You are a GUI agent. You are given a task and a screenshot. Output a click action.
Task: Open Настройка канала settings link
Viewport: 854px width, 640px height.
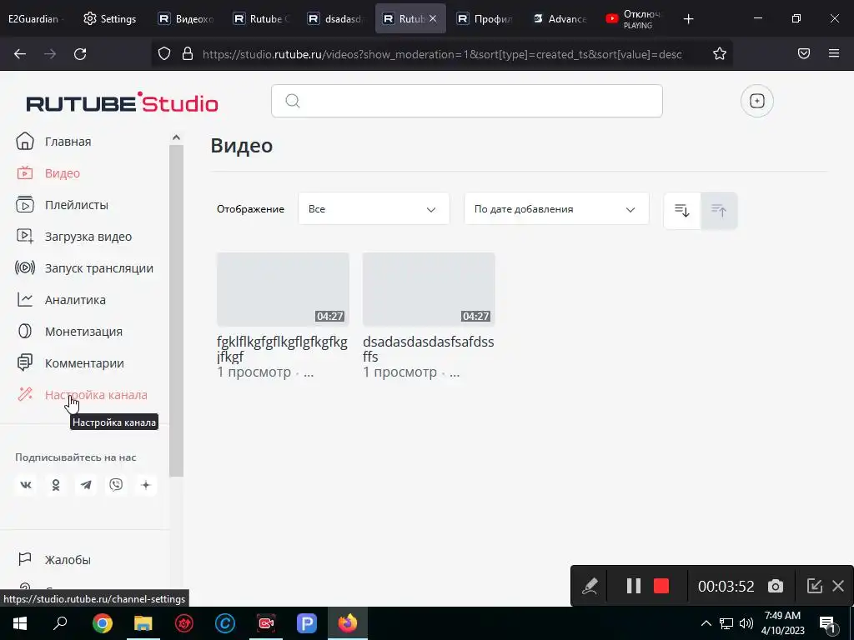point(81,394)
